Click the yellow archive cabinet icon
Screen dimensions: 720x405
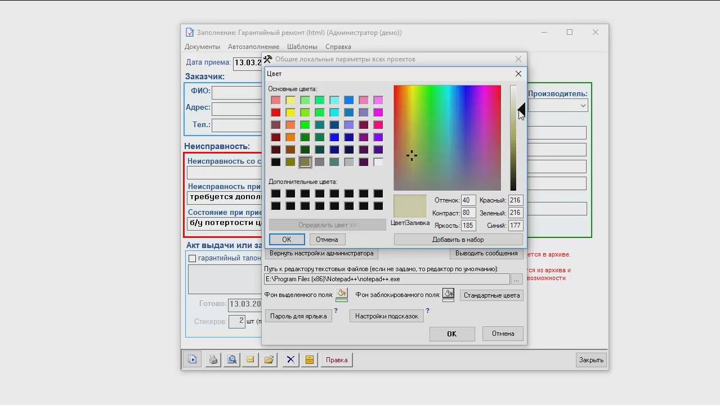pos(309,359)
